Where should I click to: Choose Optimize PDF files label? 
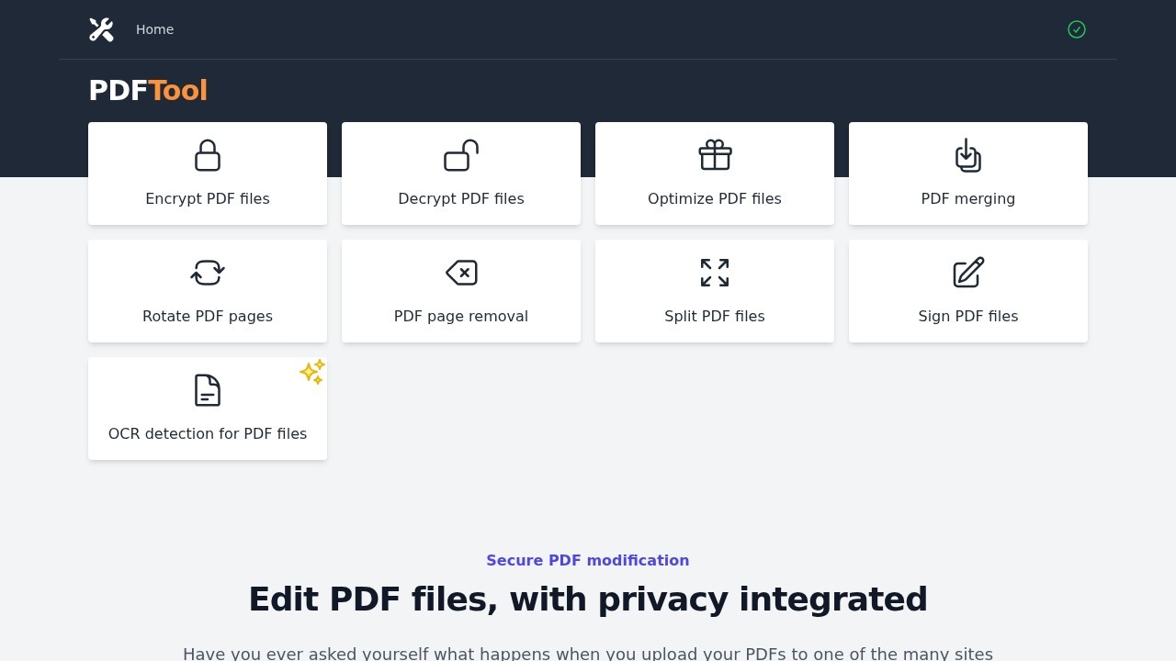coord(715,199)
